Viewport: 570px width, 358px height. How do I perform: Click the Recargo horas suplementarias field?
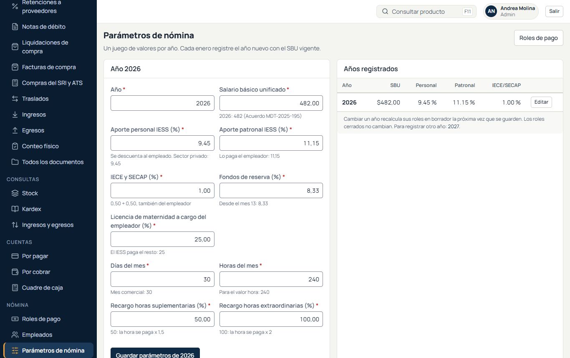coord(162,319)
